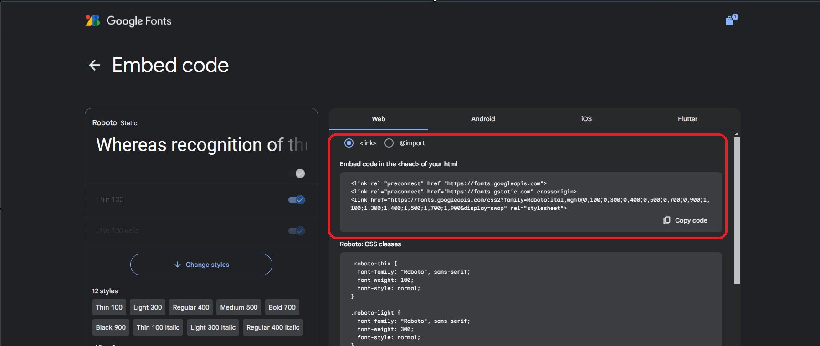820x346 pixels.
Task: Select the Medium 500 style chip
Action: point(239,307)
